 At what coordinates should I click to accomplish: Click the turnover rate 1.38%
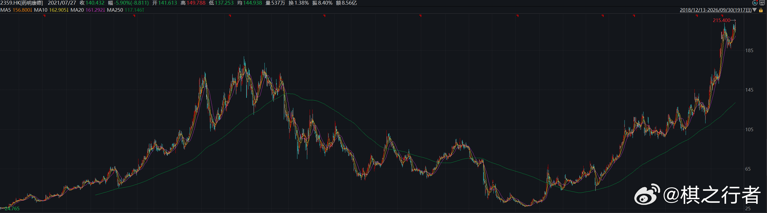[x=302, y=3]
